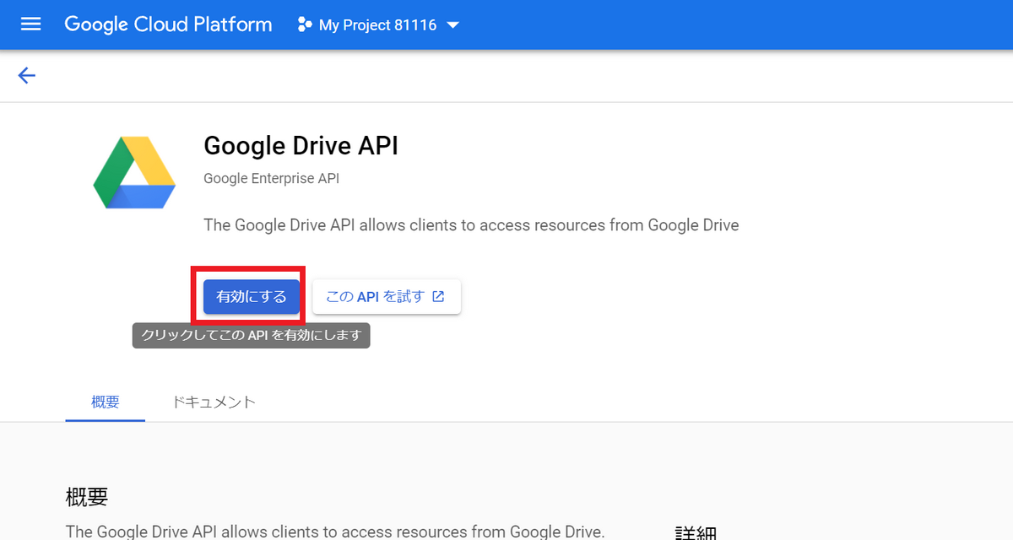Click the external link icon on この API を試す
The width and height of the screenshot is (1013, 540).
pos(438,297)
